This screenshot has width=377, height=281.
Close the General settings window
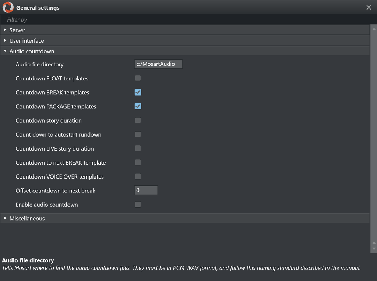[x=369, y=7]
